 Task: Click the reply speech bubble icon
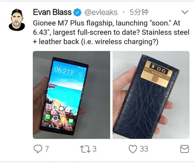[38, 149]
